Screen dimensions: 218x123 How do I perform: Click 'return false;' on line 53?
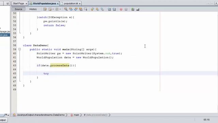pyautogui.click(x=54, y=25)
